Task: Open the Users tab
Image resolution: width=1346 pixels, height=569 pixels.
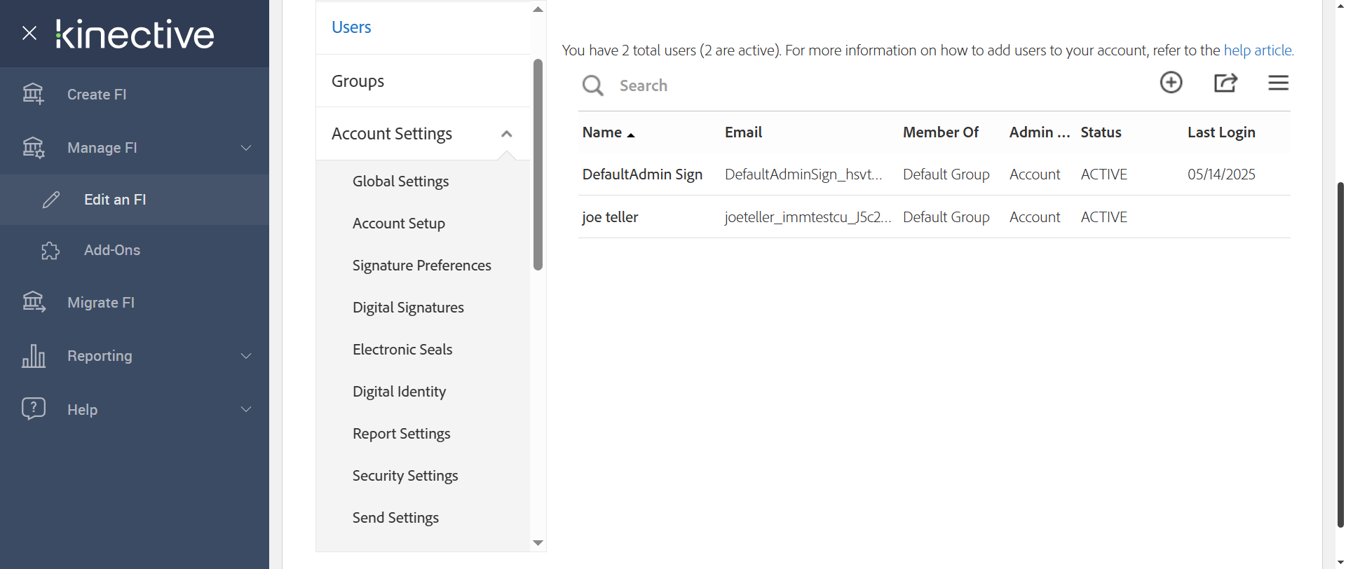Action: click(x=351, y=27)
